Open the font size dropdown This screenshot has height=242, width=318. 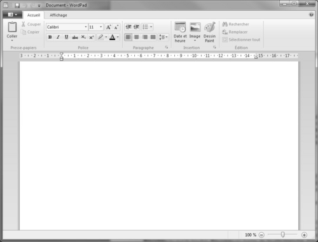pos(100,27)
